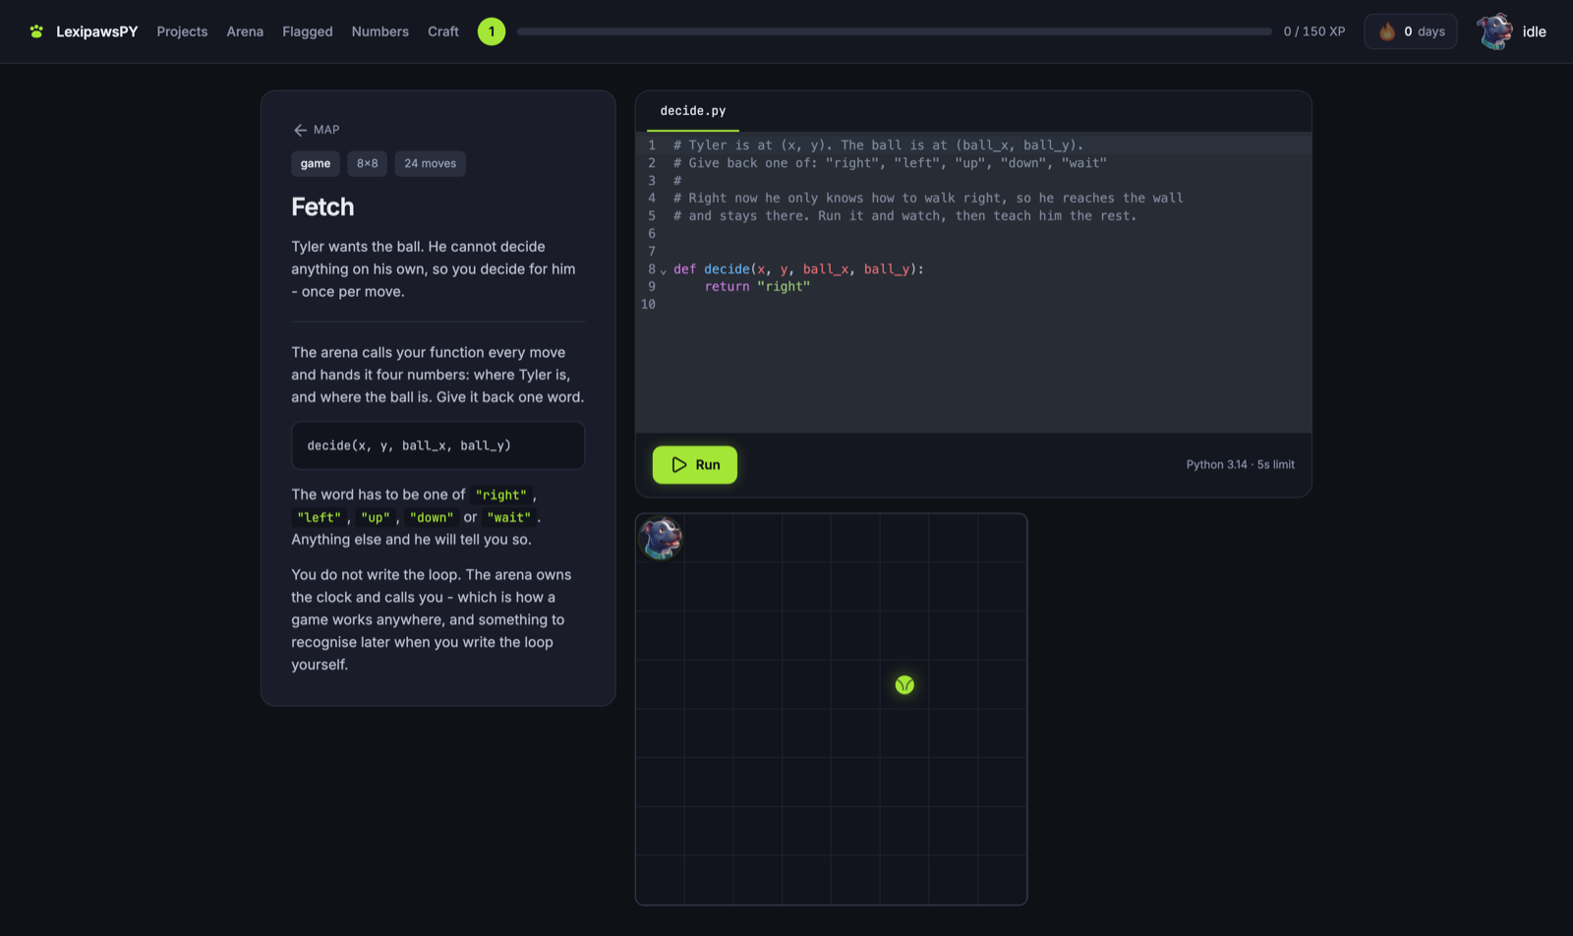Screen dimensions: 1573x936
Task: Click the 0 / 150 XP counter
Action: click(1313, 31)
